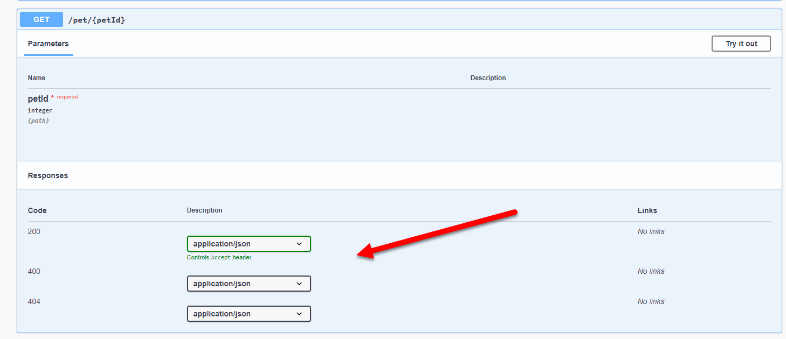Click the responses Description column header

tap(204, 210)
